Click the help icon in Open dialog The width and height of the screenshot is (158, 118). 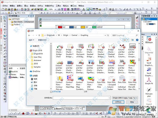[137, 40]
